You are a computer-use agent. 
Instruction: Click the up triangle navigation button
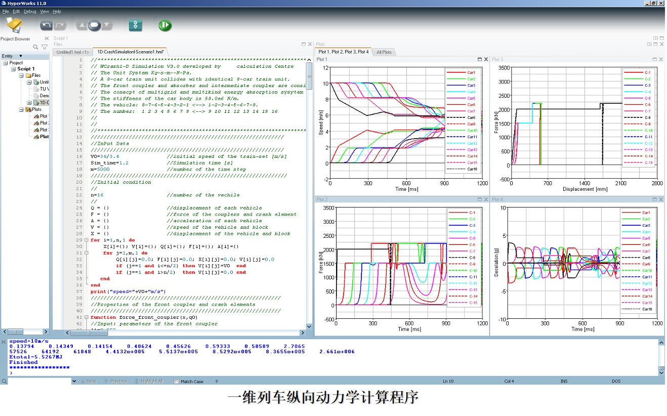click(x=82, y=25)
